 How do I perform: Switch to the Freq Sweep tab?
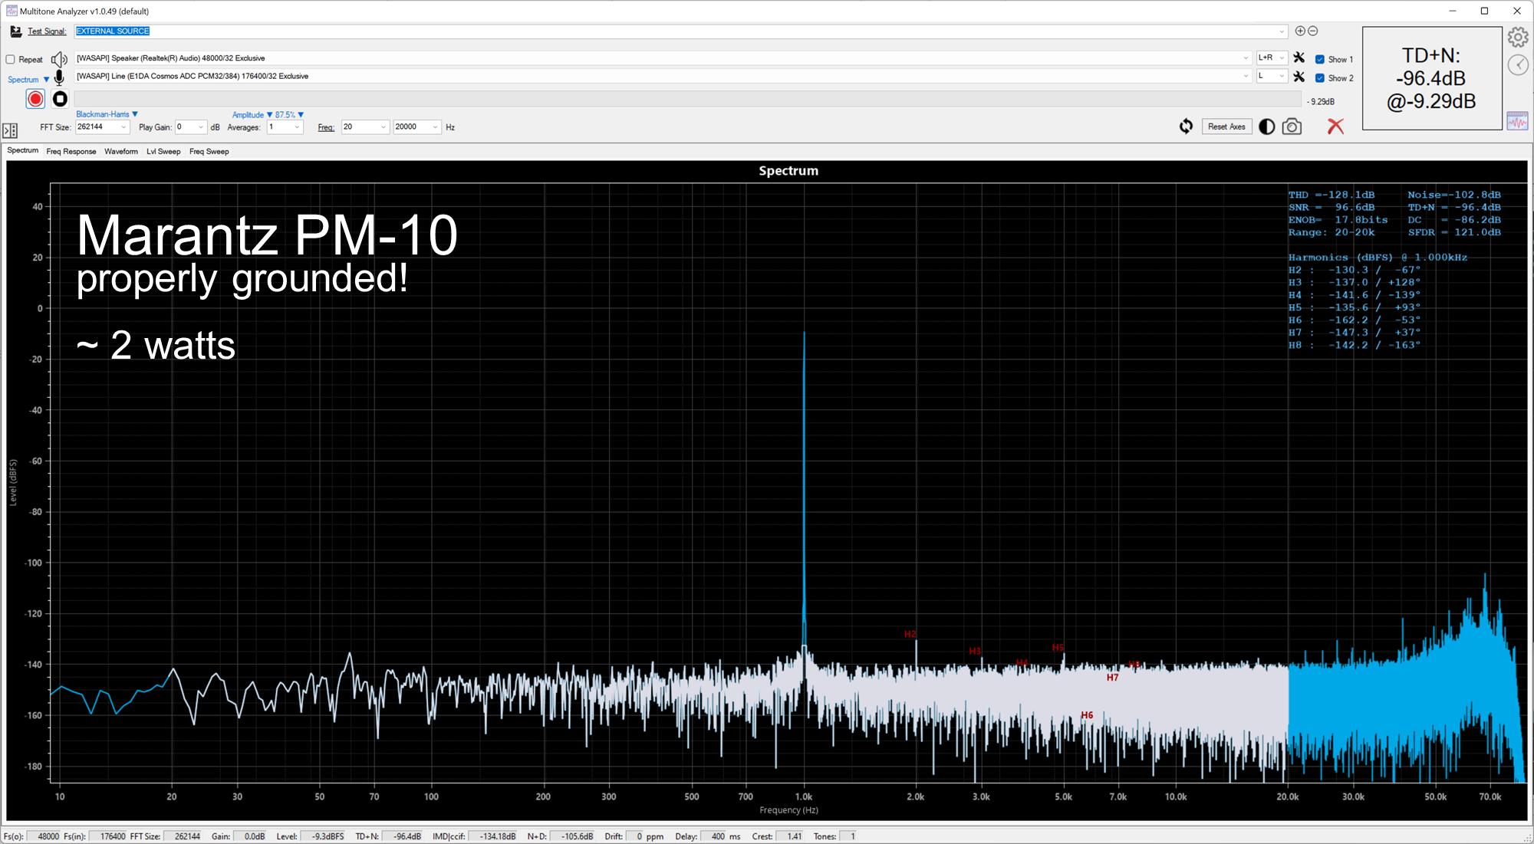click(x=209, y=151)
